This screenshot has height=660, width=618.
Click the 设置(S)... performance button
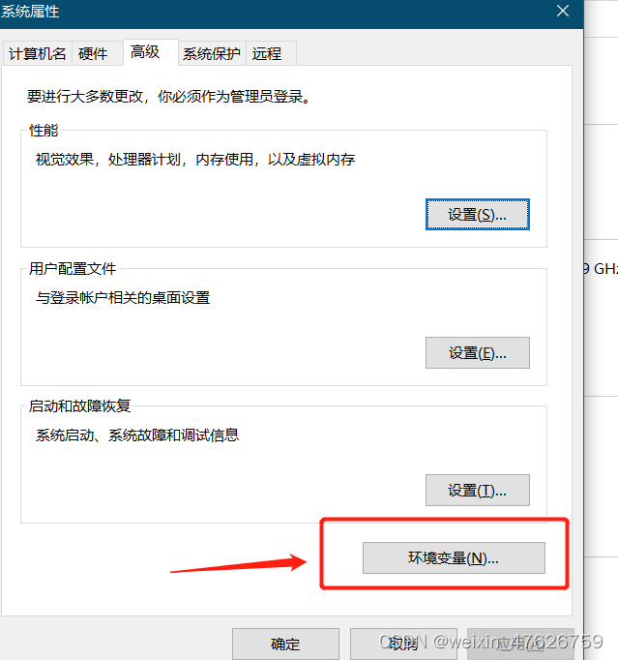coord(477,215)
